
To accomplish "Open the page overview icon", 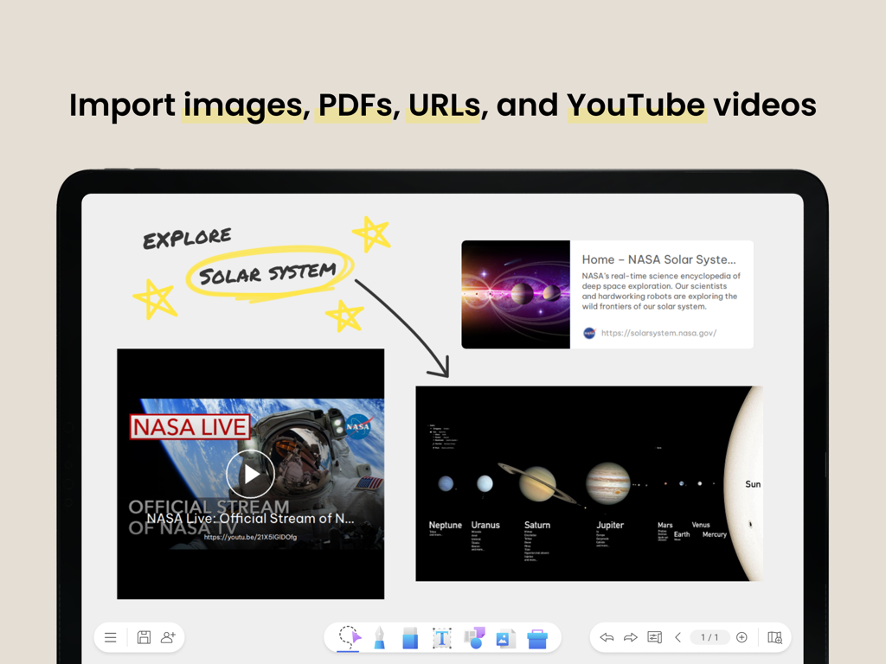I will pyautogui.click(x=774, y=637).
